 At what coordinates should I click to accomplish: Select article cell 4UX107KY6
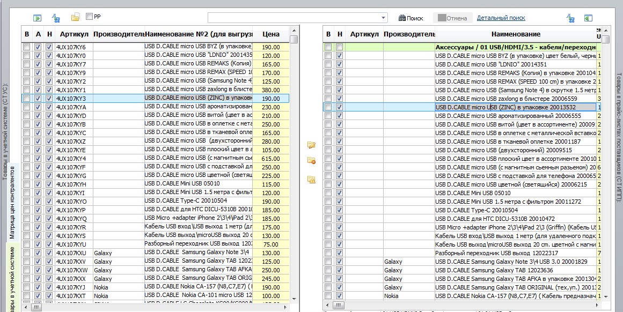74,47
